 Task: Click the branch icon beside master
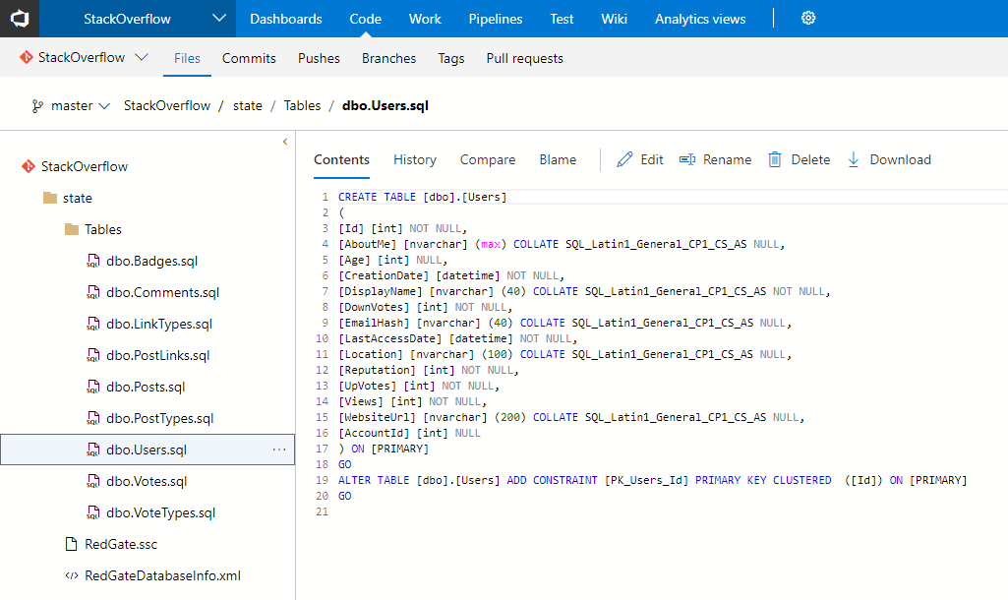[x=38, y=106]
